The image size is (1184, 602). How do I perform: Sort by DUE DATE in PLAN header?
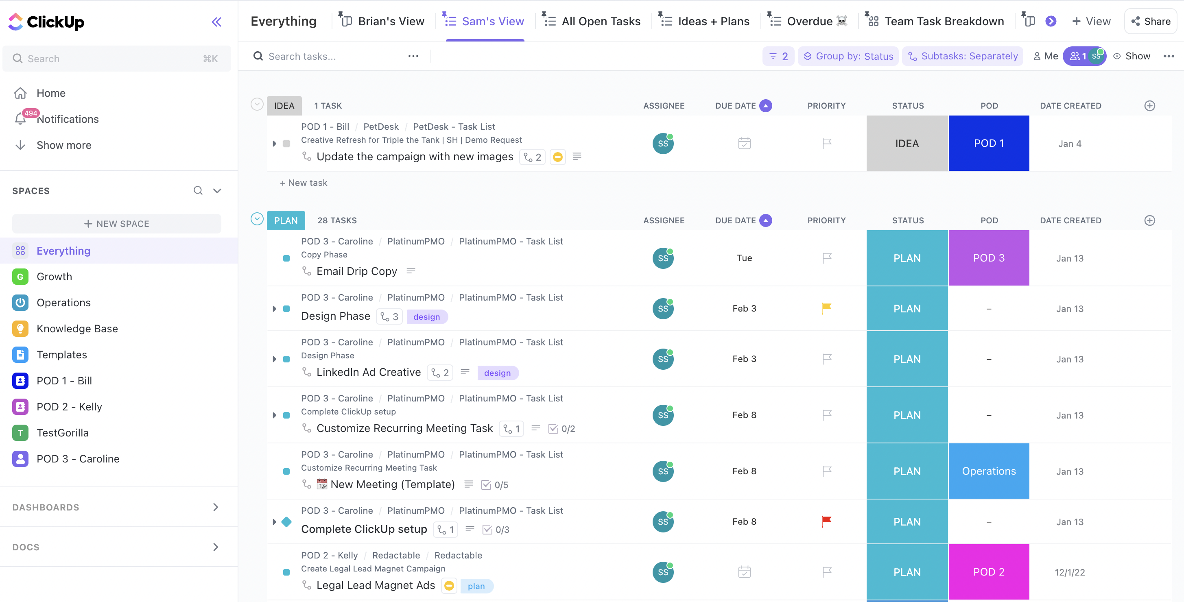743,220
